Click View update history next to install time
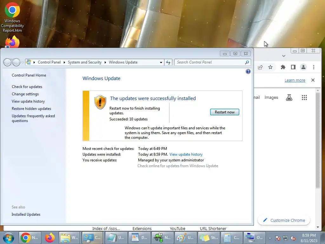The width and height of the screenshot is (325, 244). (x=186, y=154)
